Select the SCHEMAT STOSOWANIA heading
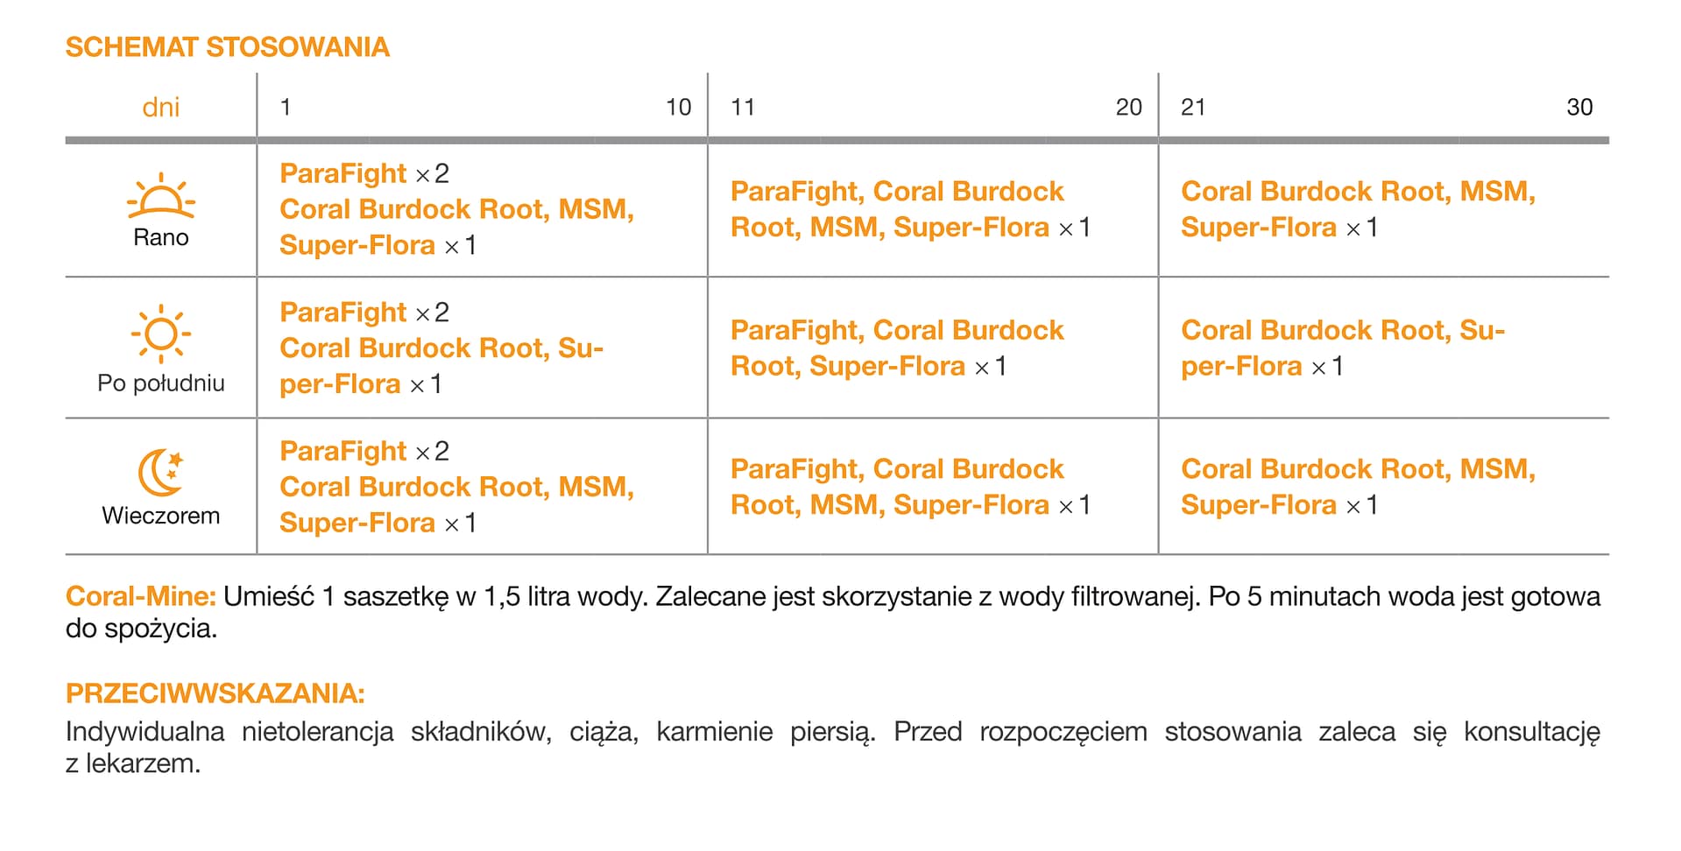The height and width of the screenshot is (851, 1681). tap(228, 47)
